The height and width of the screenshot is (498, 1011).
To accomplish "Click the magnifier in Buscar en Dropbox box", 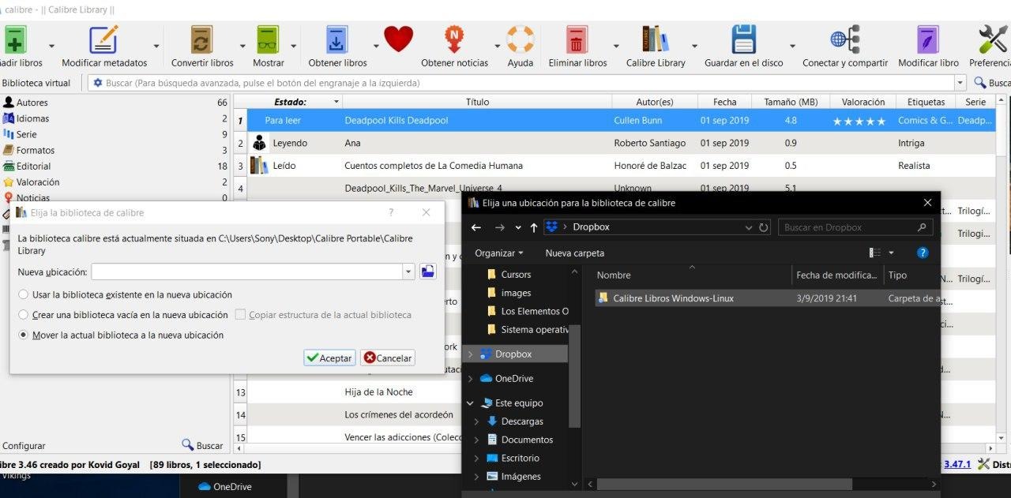I will pos(922,227).
